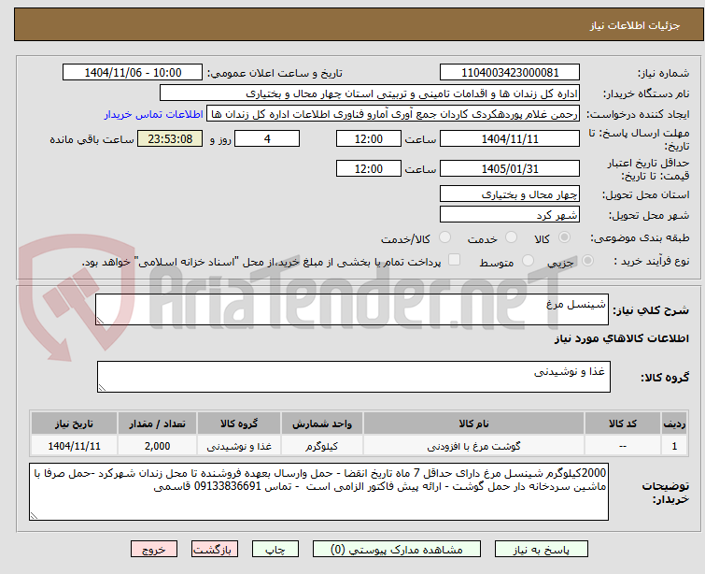Click the remaining days field showing 4
This screenshot has width=705, height=574.
[x=267, y=138]
